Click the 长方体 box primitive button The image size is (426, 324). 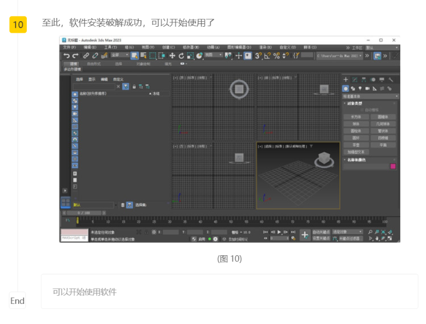pyautogui.click(x=356, y=117)
